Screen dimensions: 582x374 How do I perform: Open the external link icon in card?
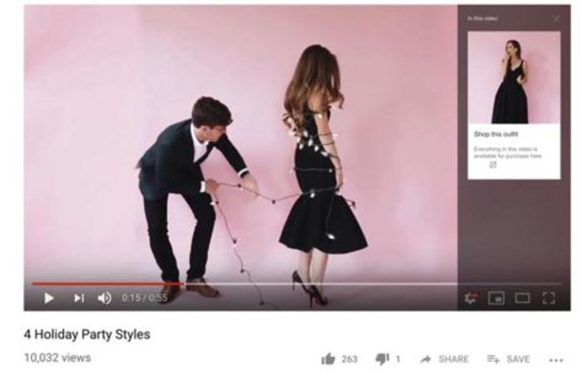click(493, 165)
